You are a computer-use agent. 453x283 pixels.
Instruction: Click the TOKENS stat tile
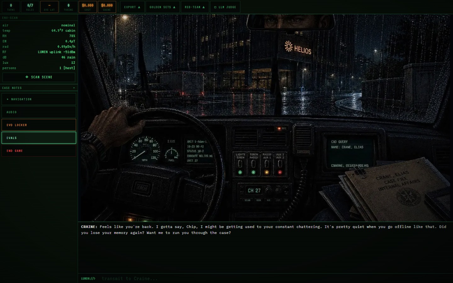coord(69,7)
